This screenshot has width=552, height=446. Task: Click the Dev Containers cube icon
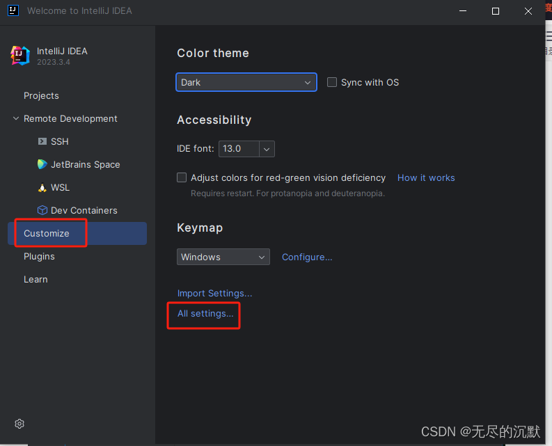42,210
